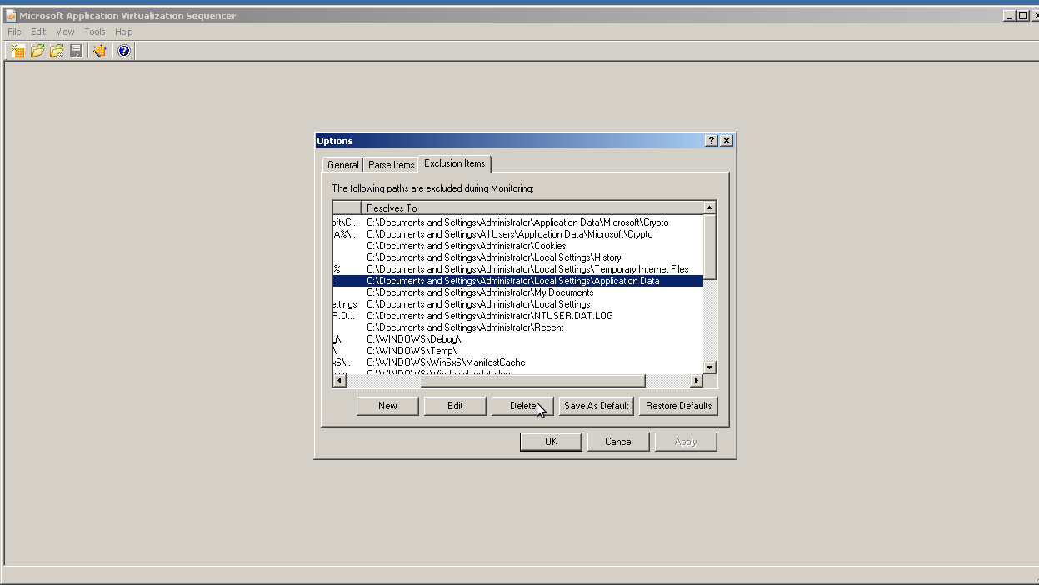Click the horizontal scroll left arrow
1039x585 pixels.
(x=339, y=381)
